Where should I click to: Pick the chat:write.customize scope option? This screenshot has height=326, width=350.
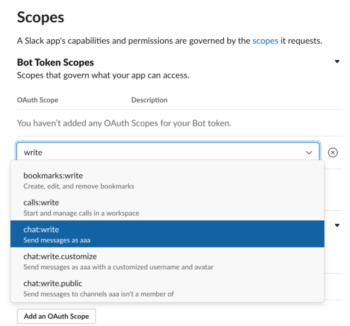point(167,261)
